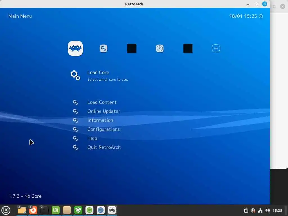Click the black square icon after History
The height and width of the screenshot is (216, 288).
[188, 48]
